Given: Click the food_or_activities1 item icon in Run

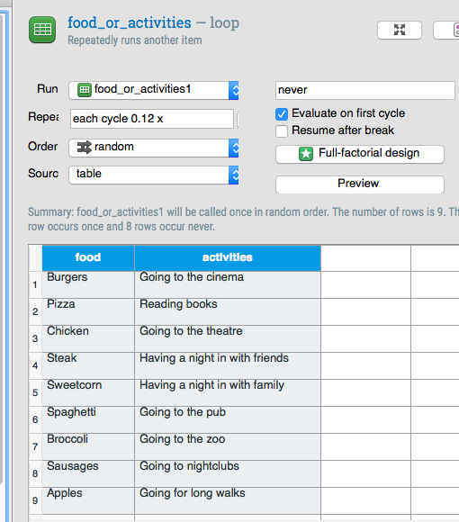Looking at the screenshot, I should coord(85,90).
